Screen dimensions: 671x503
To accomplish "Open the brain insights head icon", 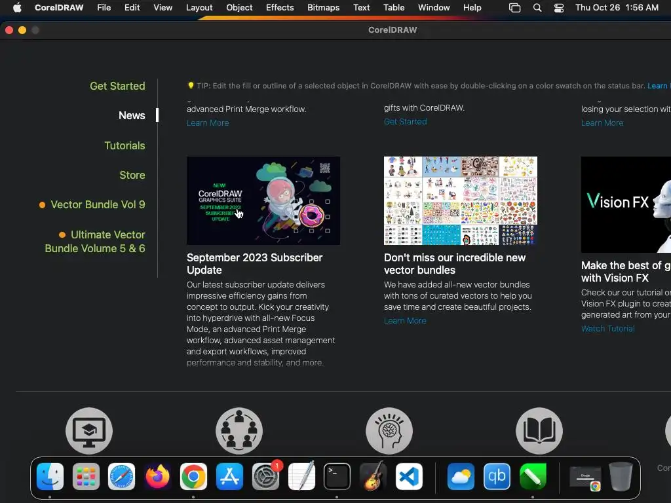I will click(x=389, y=431).
